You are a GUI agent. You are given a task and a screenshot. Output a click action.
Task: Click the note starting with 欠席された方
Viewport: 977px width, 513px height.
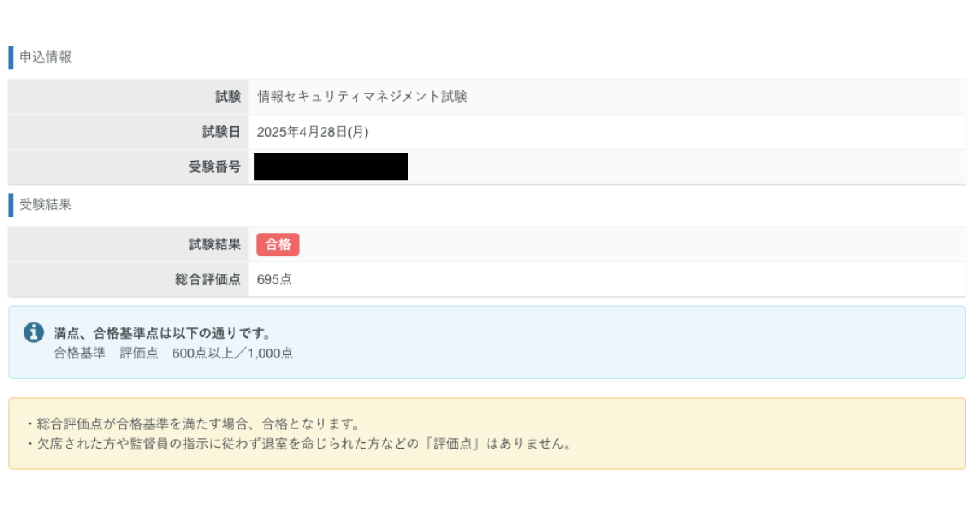coord(298,445)
